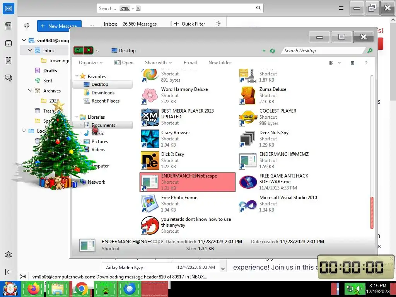
Task: Open the folder pane more options button
Action: tap(91, 26)
